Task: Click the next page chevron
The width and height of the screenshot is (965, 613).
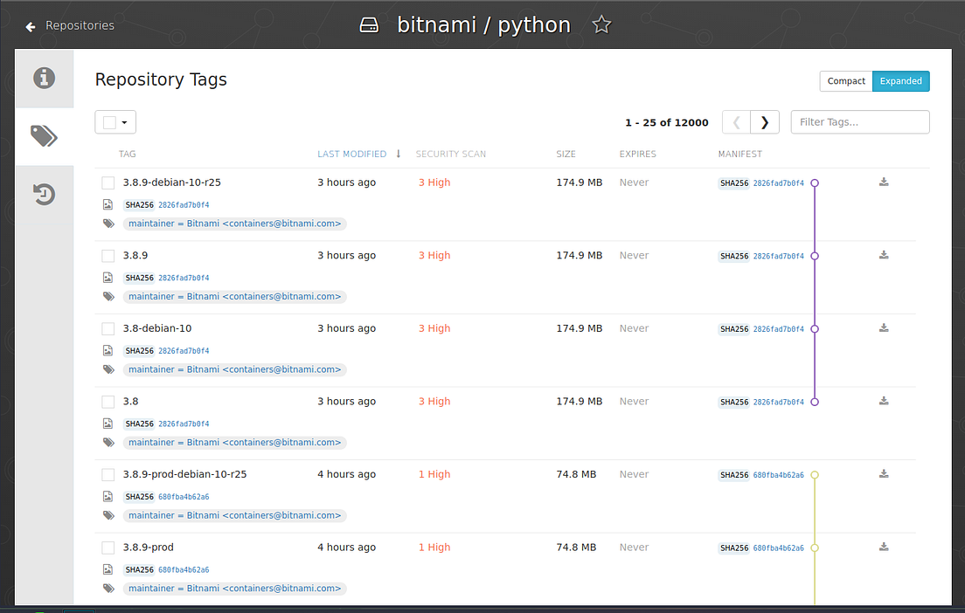Action: 764,121
